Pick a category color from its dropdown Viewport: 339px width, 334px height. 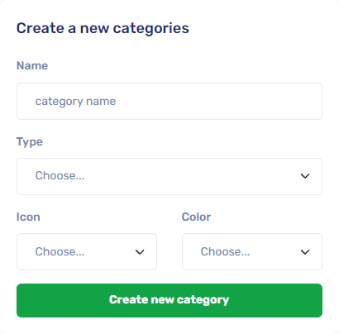pos(252,251)
